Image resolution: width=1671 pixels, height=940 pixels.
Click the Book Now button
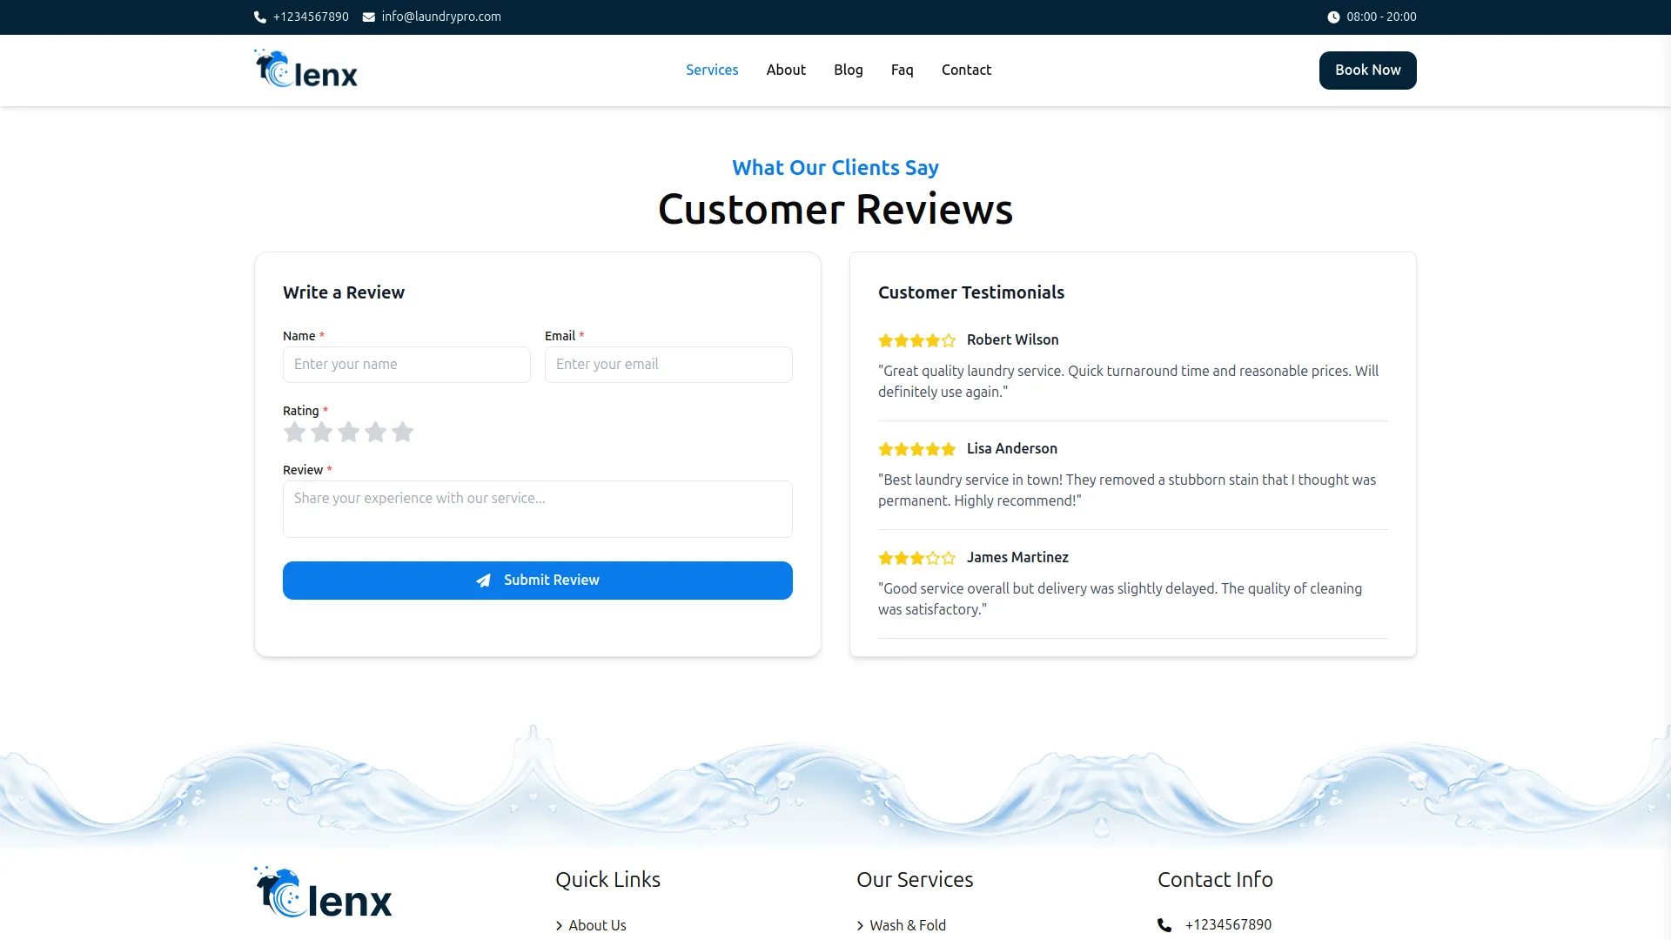click(x=1367, y=70)
